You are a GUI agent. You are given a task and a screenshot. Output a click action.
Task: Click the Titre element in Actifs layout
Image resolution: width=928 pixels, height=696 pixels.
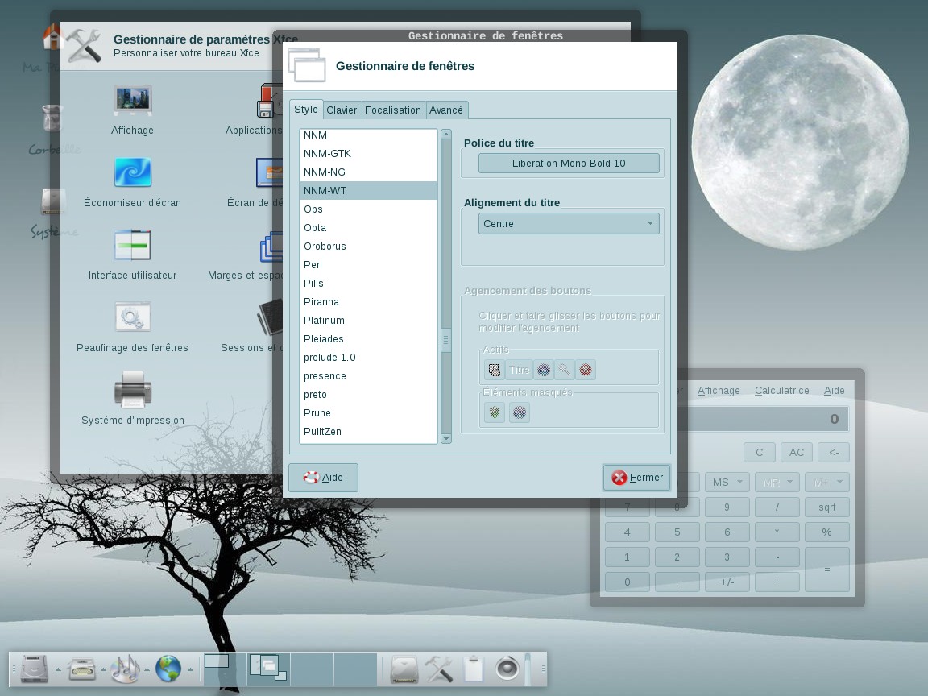pyautogui.click(x=519, y=370)
